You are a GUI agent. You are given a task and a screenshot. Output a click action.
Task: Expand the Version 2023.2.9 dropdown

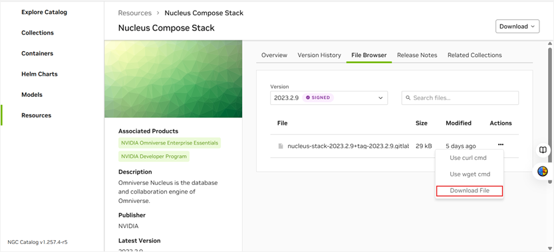[329, 97]
